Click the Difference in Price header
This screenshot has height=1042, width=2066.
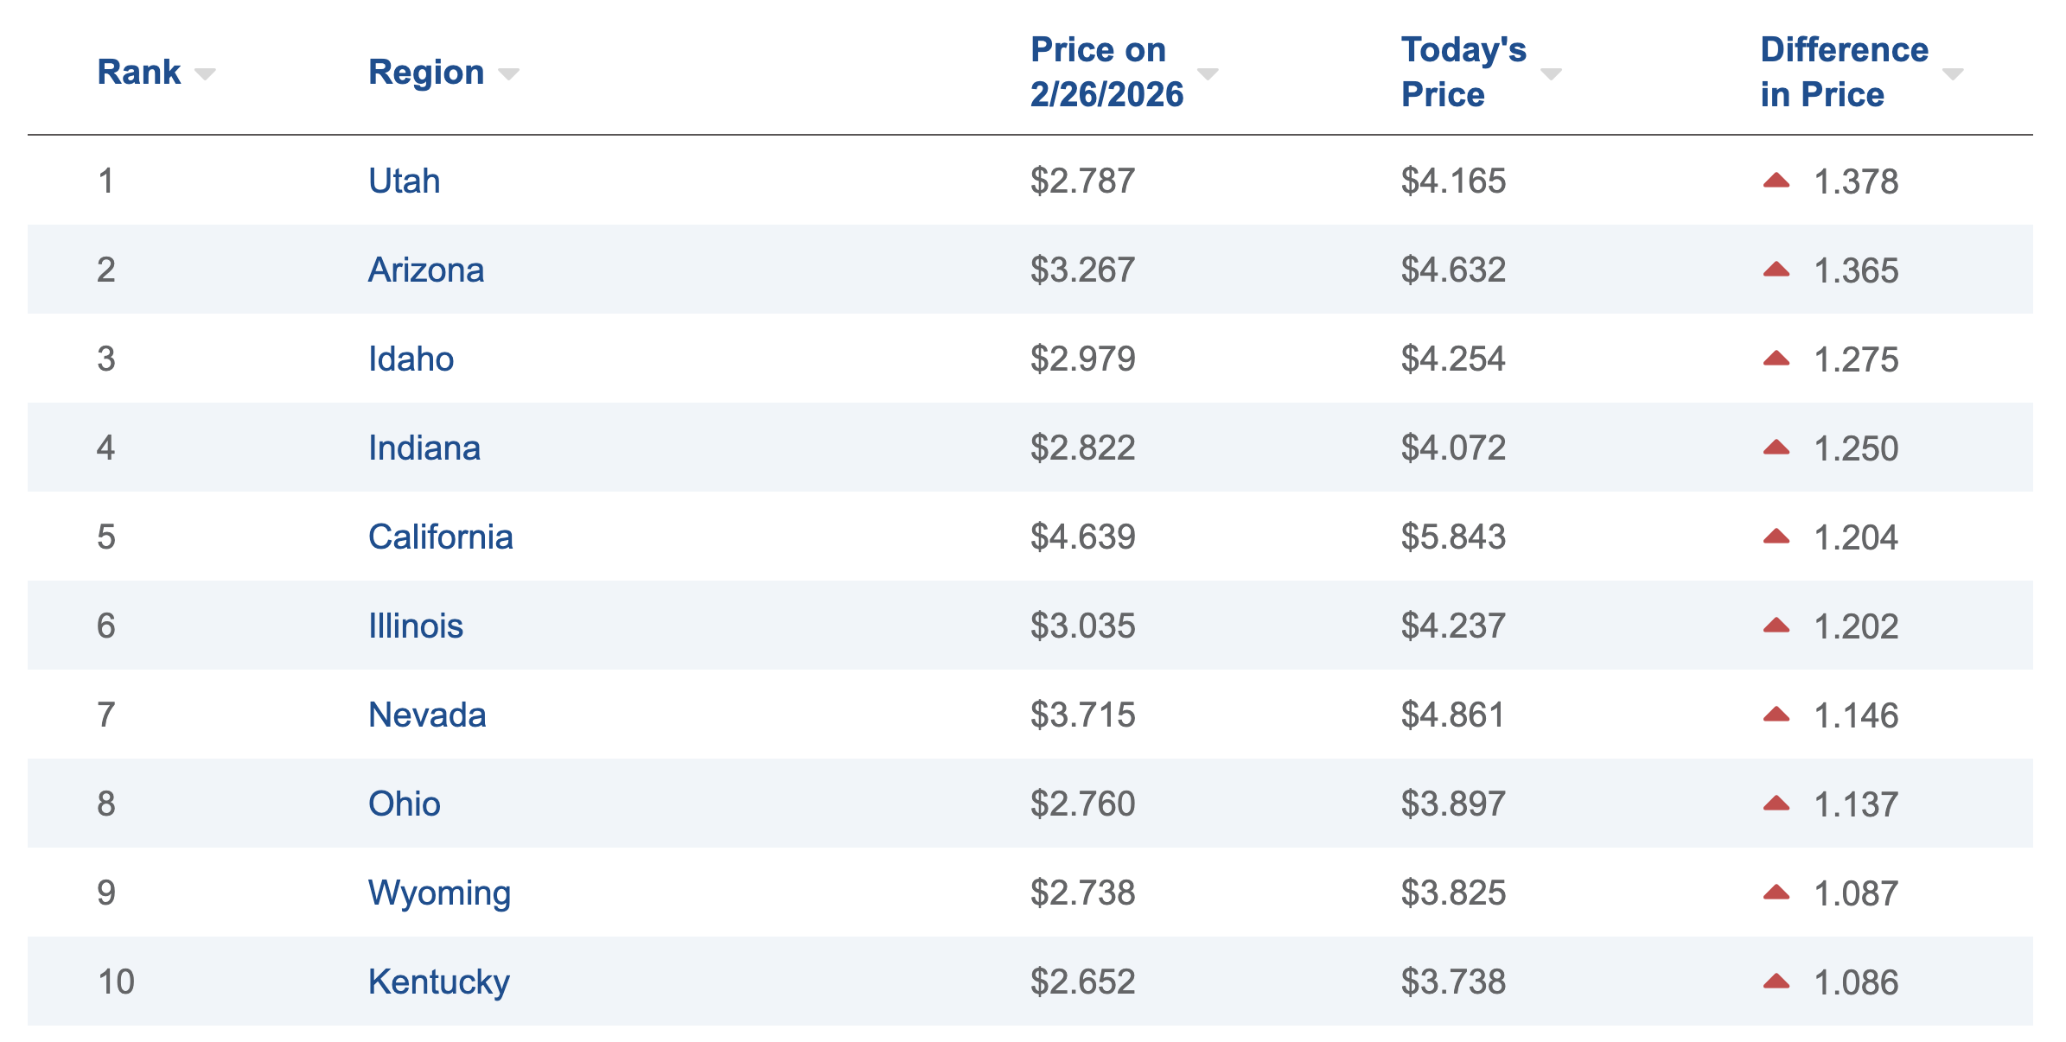(x=1844, y=73)
